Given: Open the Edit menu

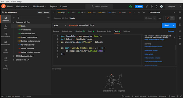Looking at the screenshot, I should [x=8, y=2].
